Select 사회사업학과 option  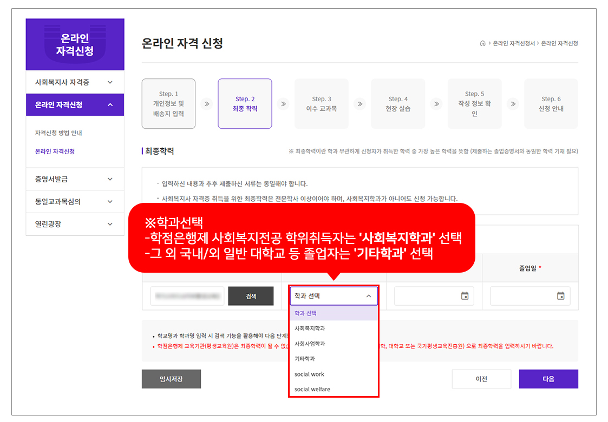point(310,344)
